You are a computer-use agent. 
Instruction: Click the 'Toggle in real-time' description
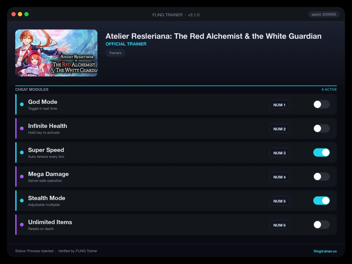pos(43,109)
